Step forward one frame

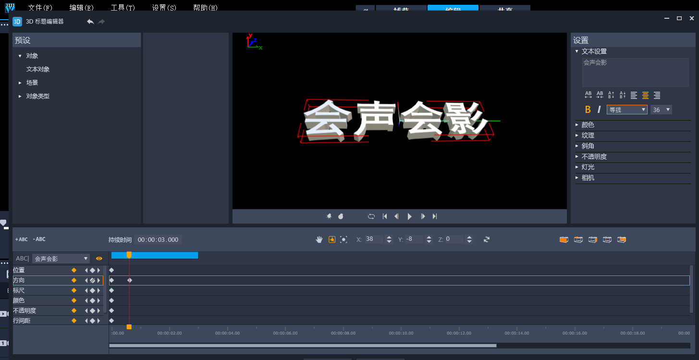pos(423,216)
